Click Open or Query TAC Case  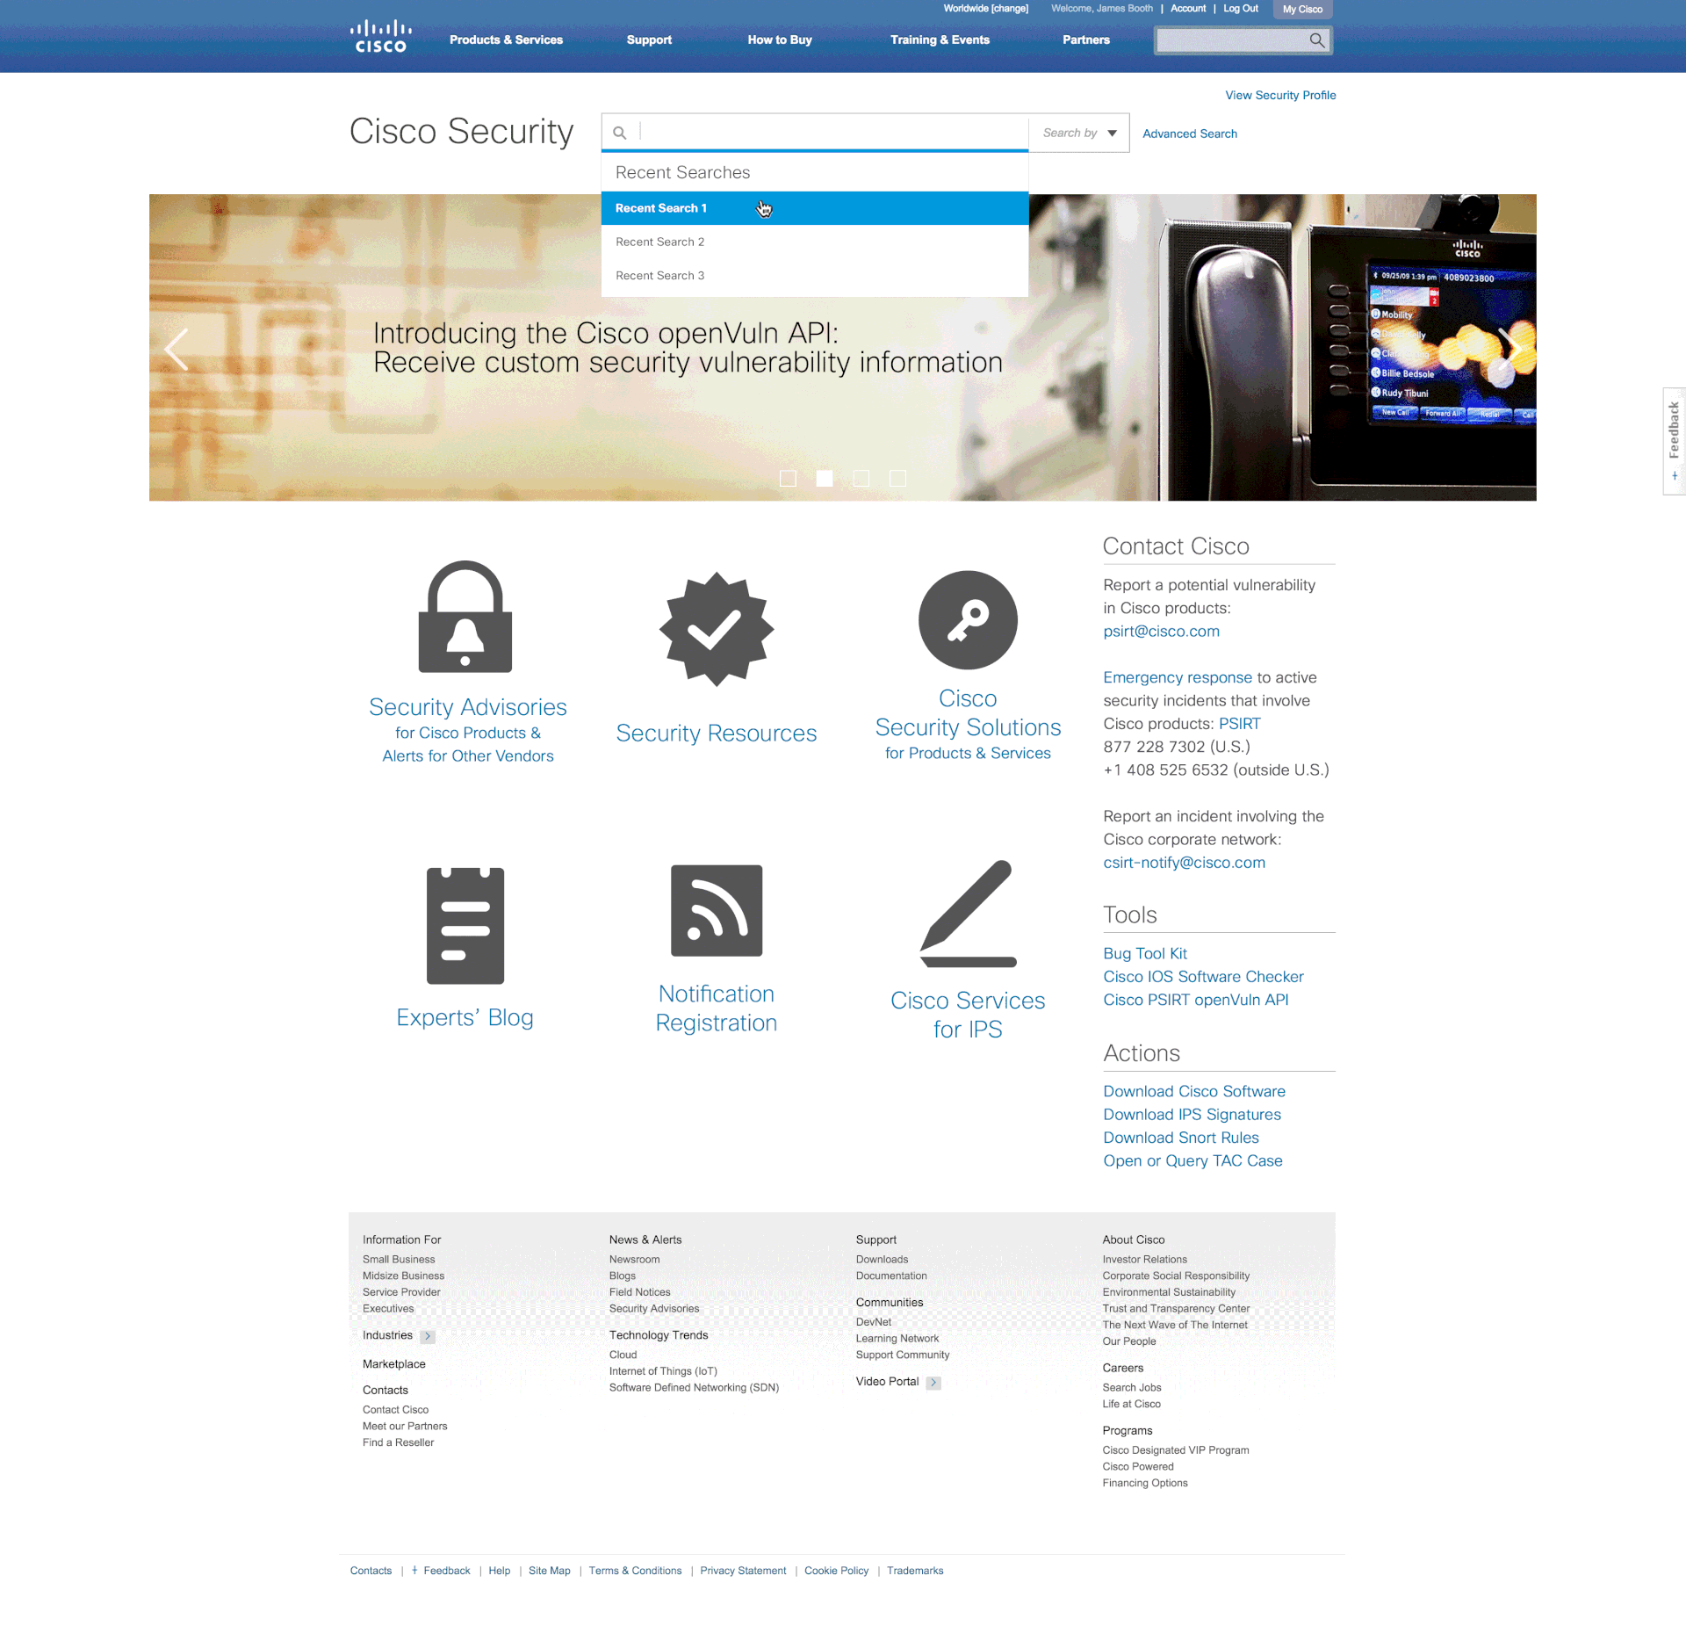[x=1192, y=1160]
